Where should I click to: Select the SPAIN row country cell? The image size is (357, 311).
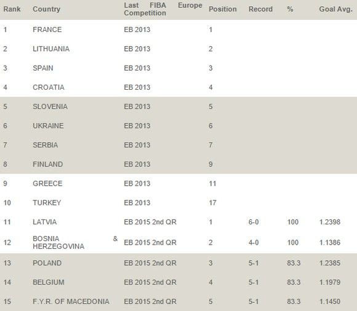pos(43,68)
